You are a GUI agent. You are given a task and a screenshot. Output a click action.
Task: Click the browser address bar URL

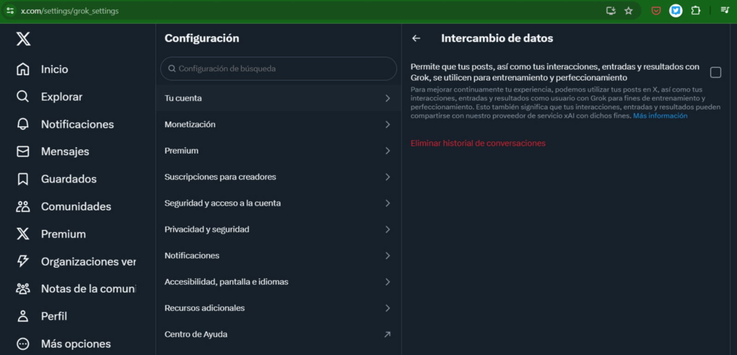(70, 11)
